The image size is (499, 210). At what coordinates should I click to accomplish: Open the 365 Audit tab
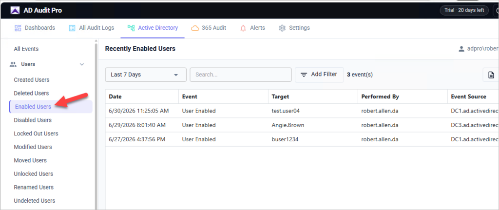[x=209, y=28]
